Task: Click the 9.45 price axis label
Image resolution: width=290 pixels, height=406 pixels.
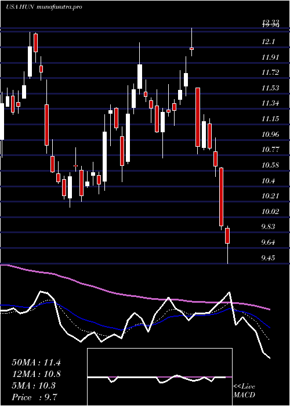Action: [269, 258]
